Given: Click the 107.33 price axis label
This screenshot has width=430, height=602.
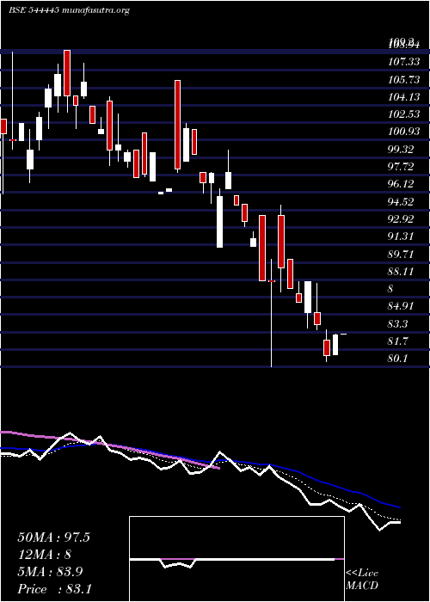Looking at the screenshot, I should pos(404,61).
